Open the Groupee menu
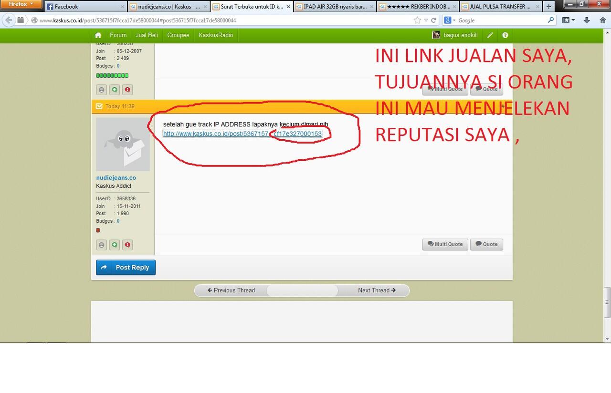 pos(178,35)
